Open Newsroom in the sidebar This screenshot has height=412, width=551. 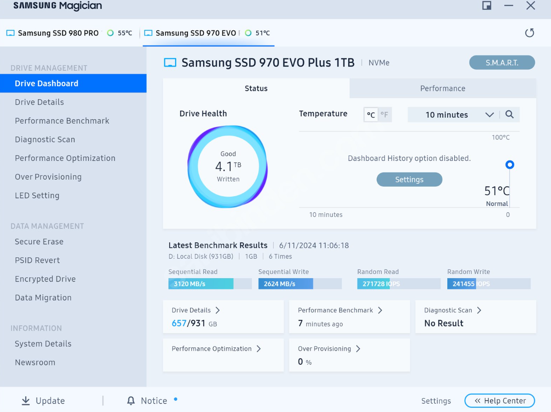click(35, 362)
